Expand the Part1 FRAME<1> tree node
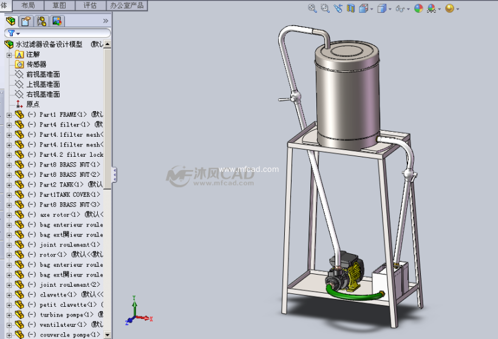Image resolution: width=498 pixels, height=339 pixels. tap(9, 115)
